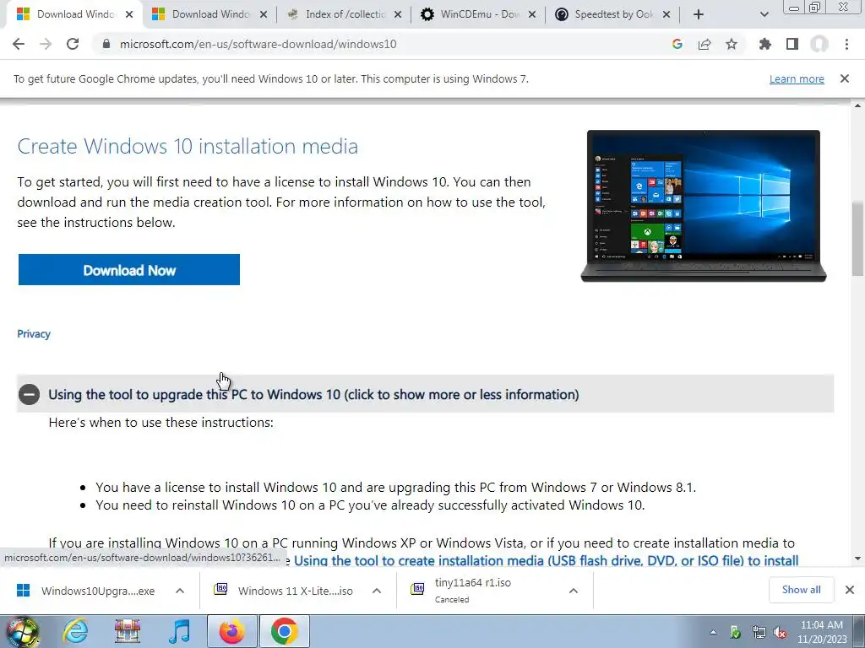Open the Privacy link

pos(34,334)
